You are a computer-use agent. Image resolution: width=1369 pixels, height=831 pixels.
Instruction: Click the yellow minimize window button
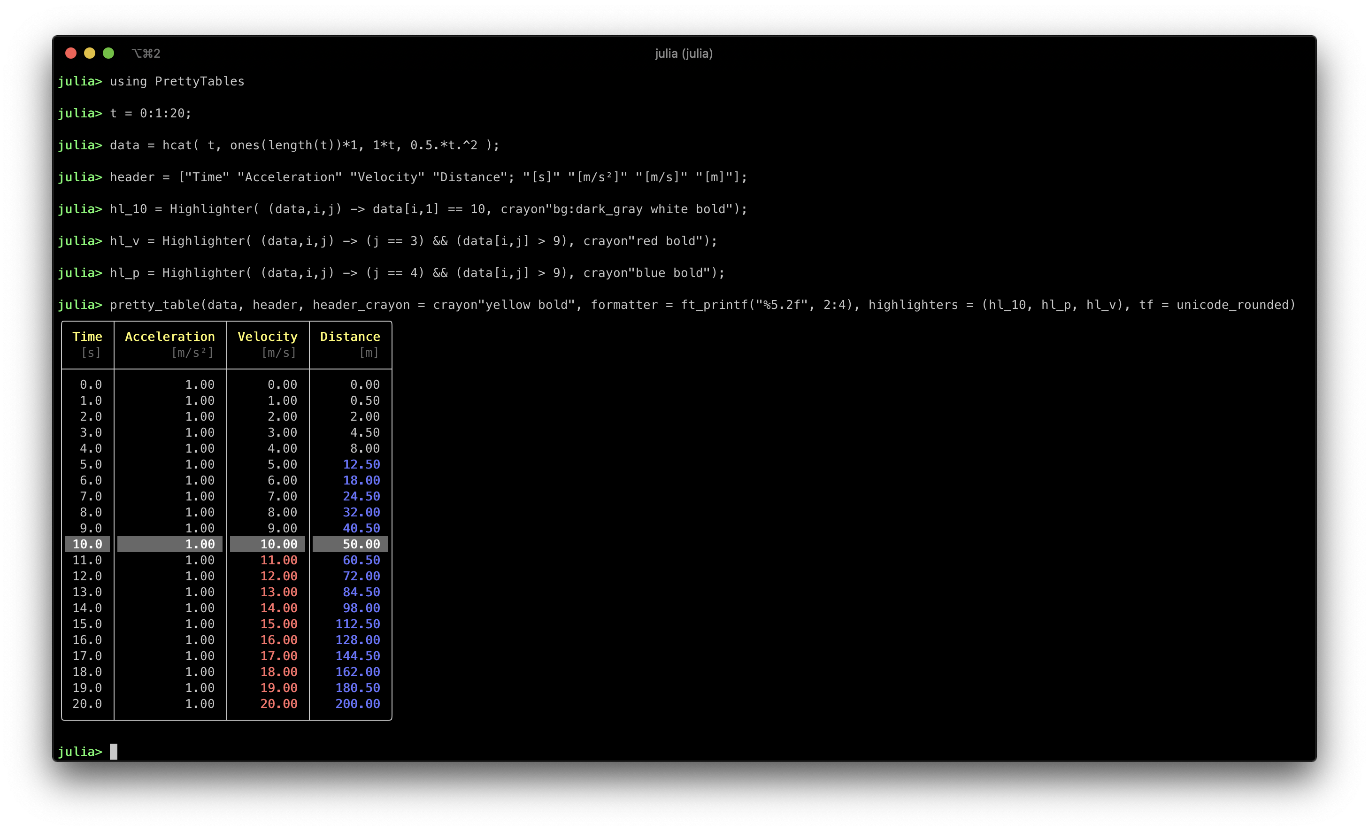click(90, 54)
